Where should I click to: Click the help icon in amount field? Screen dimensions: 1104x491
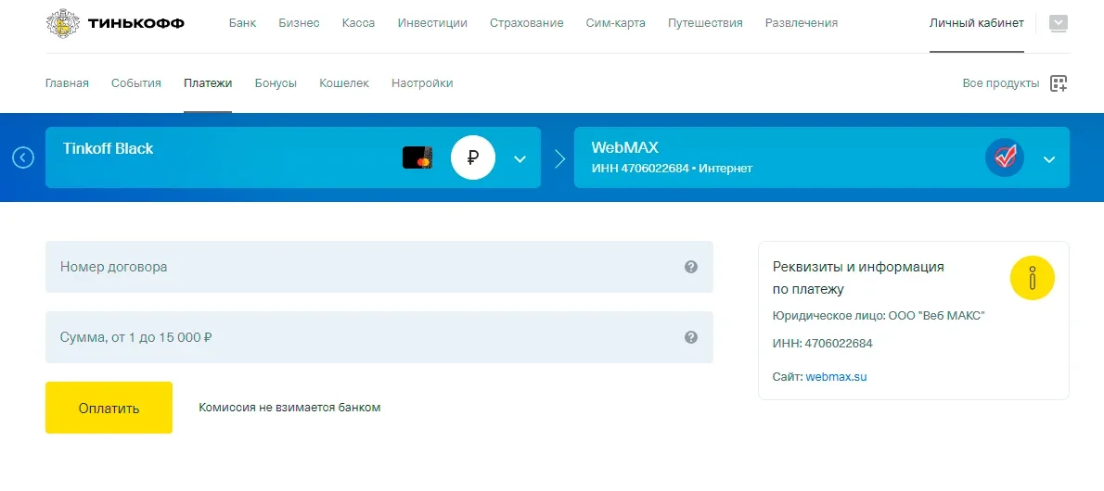click(x=691, y=337)
